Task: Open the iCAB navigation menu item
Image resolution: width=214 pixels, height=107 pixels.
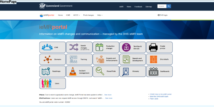Action: coord(68,15)
